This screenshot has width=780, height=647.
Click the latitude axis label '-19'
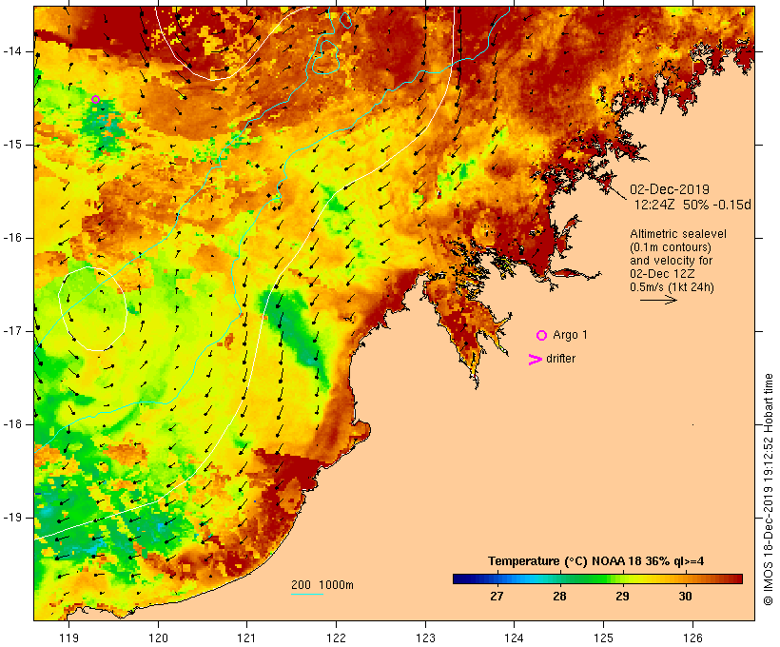tap(12, 518)
